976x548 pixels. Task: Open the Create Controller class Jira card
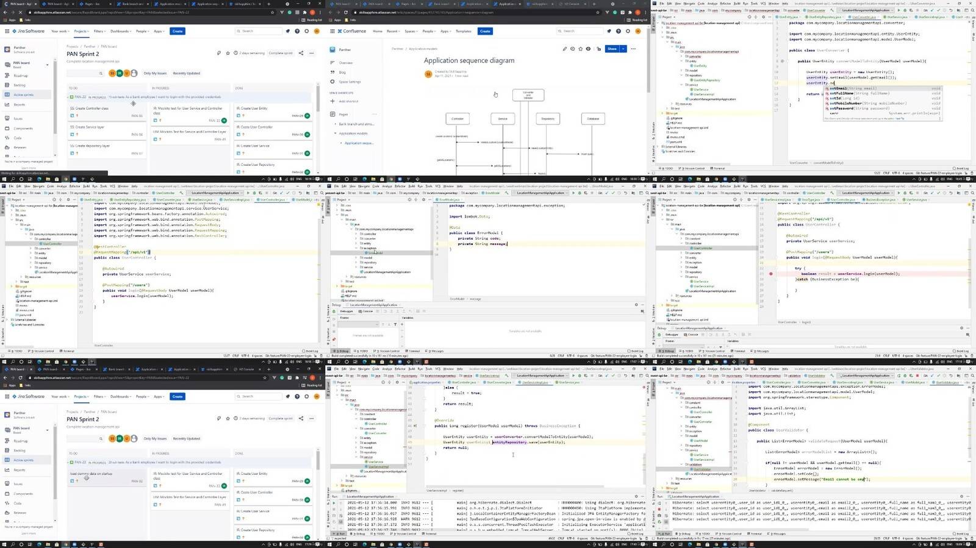pyautogui.click(x=107, y=112)
